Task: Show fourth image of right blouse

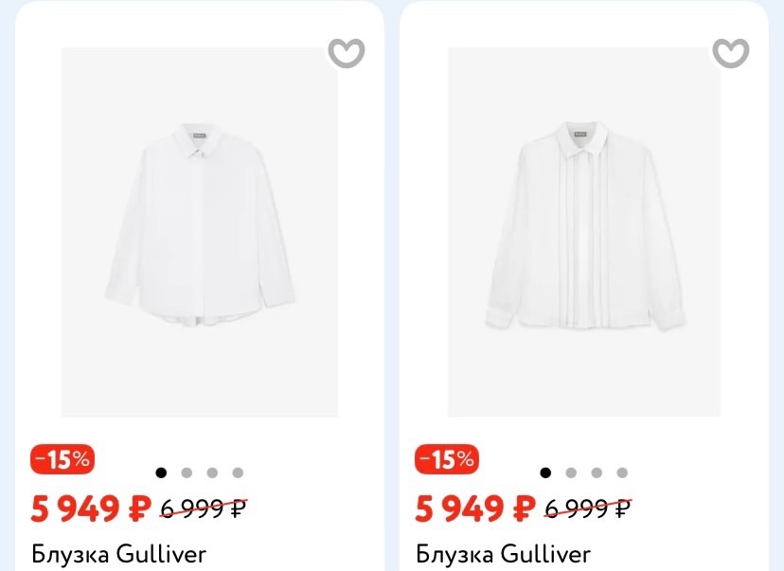Action: click(x=622, y=473)
